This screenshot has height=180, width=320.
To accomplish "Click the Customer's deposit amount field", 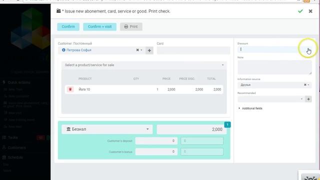I will click(x=156, y=141).
